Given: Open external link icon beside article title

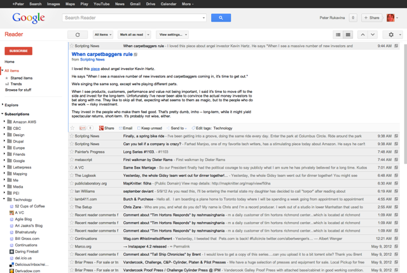Looking at the screenshot, I should pos(135,54).
